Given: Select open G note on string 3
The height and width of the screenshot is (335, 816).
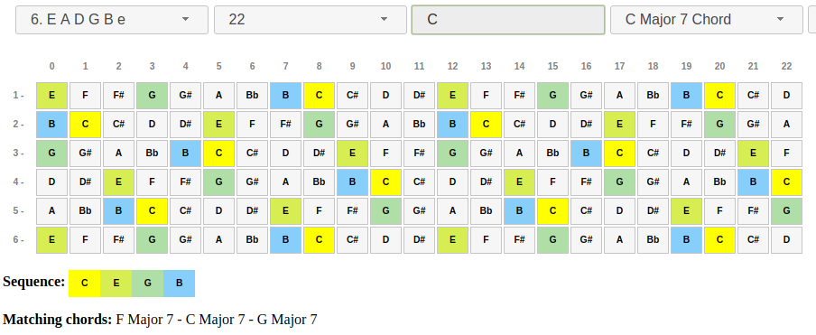Looking at the screenshot, I should click(52, 154).
